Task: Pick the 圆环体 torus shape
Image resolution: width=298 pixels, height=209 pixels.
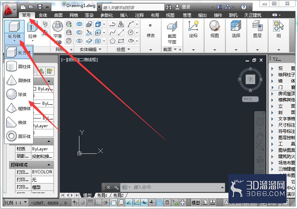Action: point(19,136)
